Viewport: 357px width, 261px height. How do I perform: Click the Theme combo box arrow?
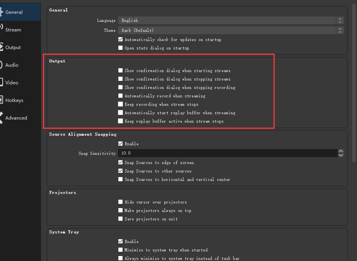(x=340, y=30)
